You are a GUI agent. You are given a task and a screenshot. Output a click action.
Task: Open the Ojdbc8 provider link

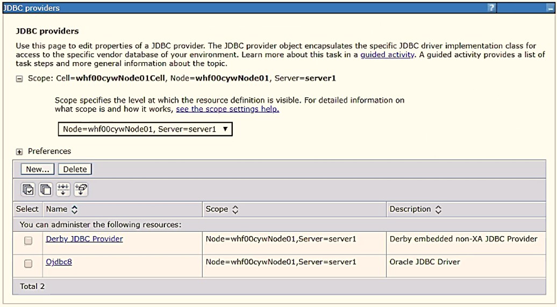click(59, 262)
